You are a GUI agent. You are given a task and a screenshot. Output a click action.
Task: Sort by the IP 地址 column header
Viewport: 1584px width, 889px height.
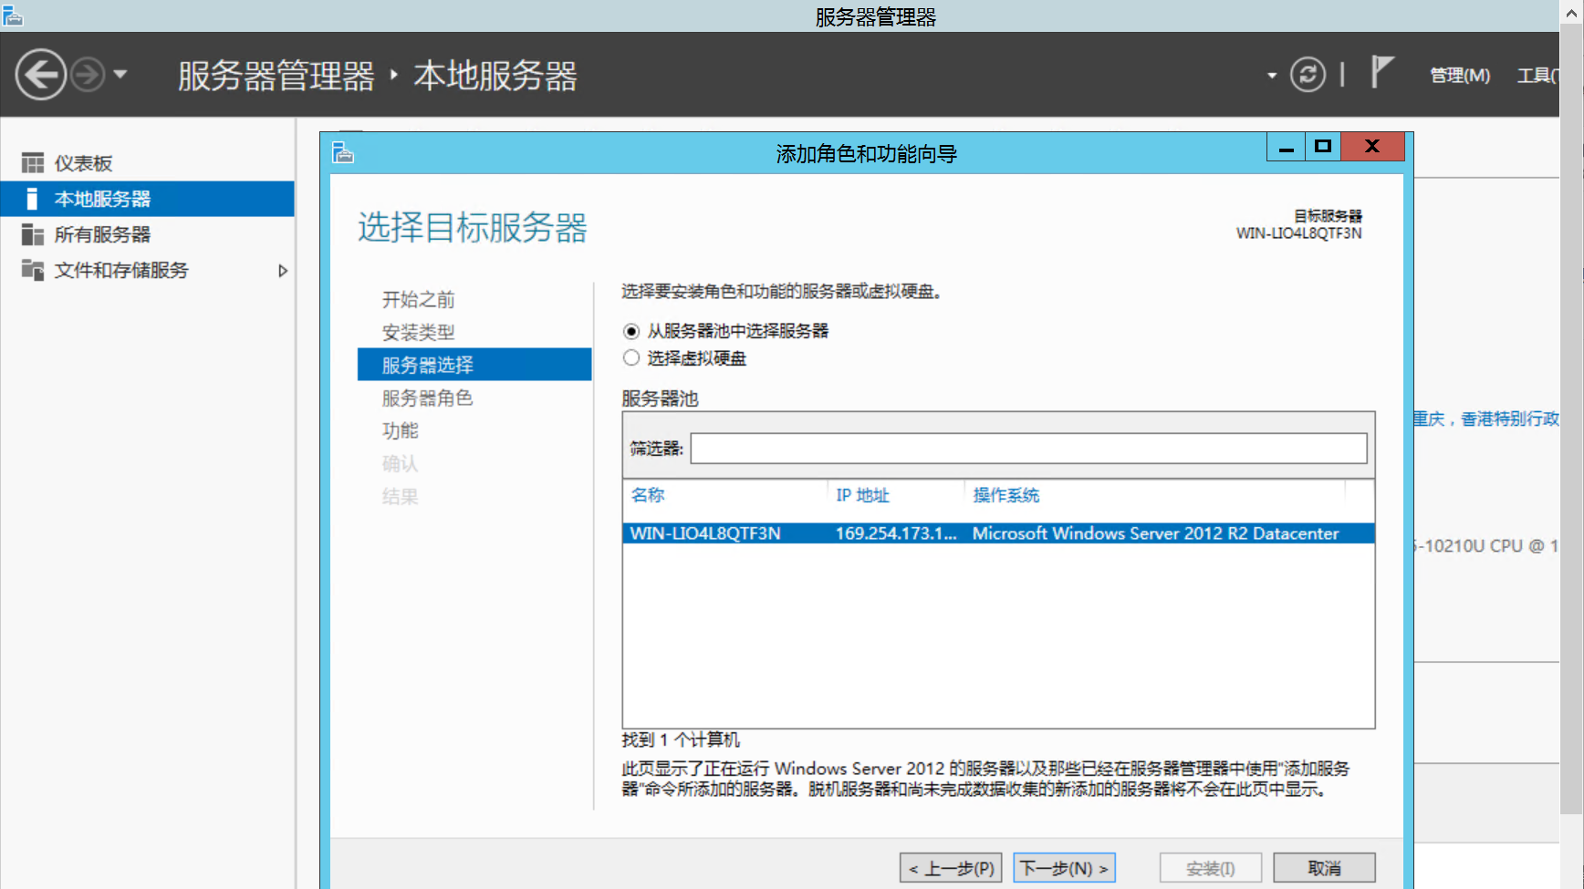(x=862, y=495)
